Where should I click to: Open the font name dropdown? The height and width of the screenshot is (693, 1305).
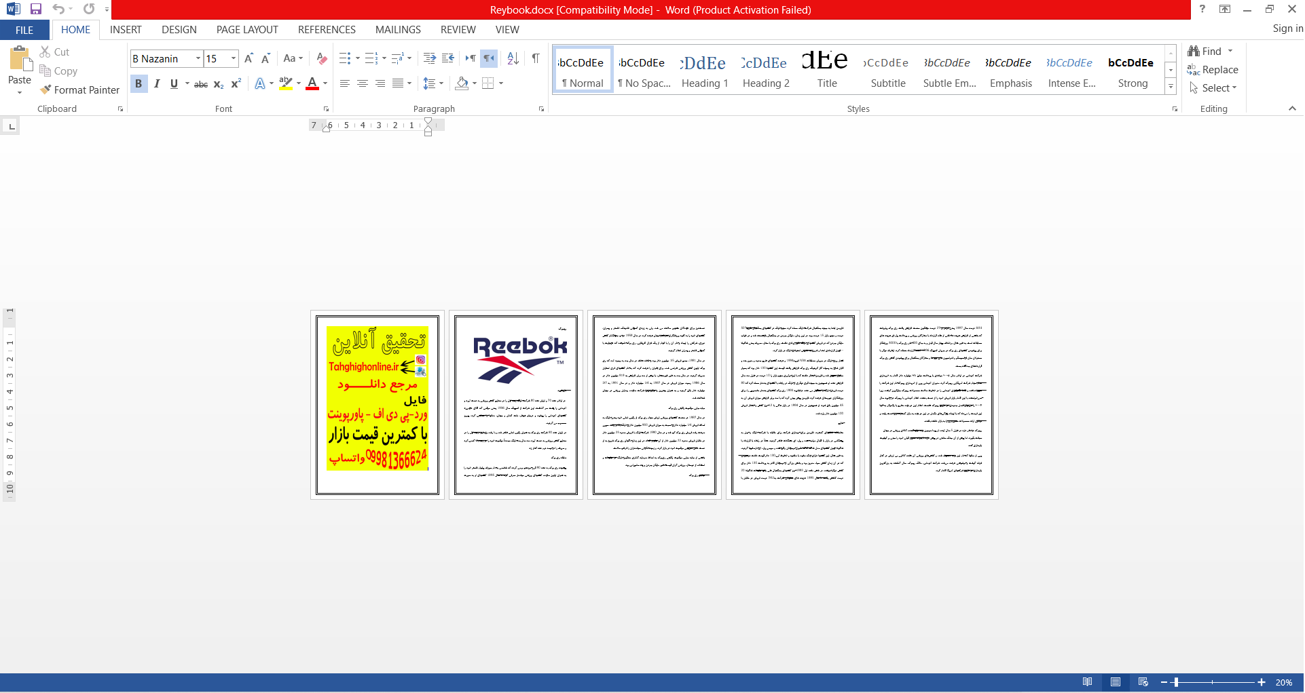coord(198,58)
